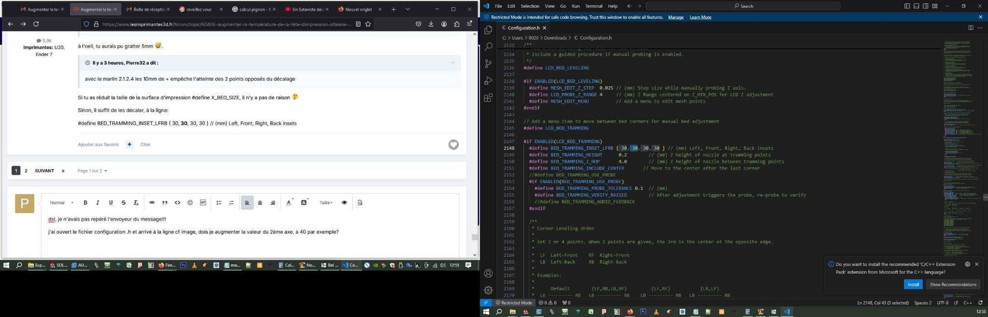Apply bold formatting in forum editor
Image resolution: width=988 pixels, height=317 pixels.
(85, 203)
